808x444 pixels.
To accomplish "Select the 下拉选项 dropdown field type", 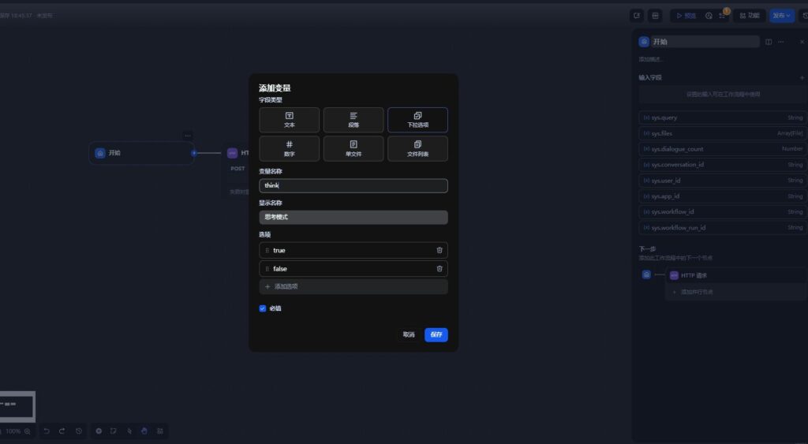I will click(417, 120).
